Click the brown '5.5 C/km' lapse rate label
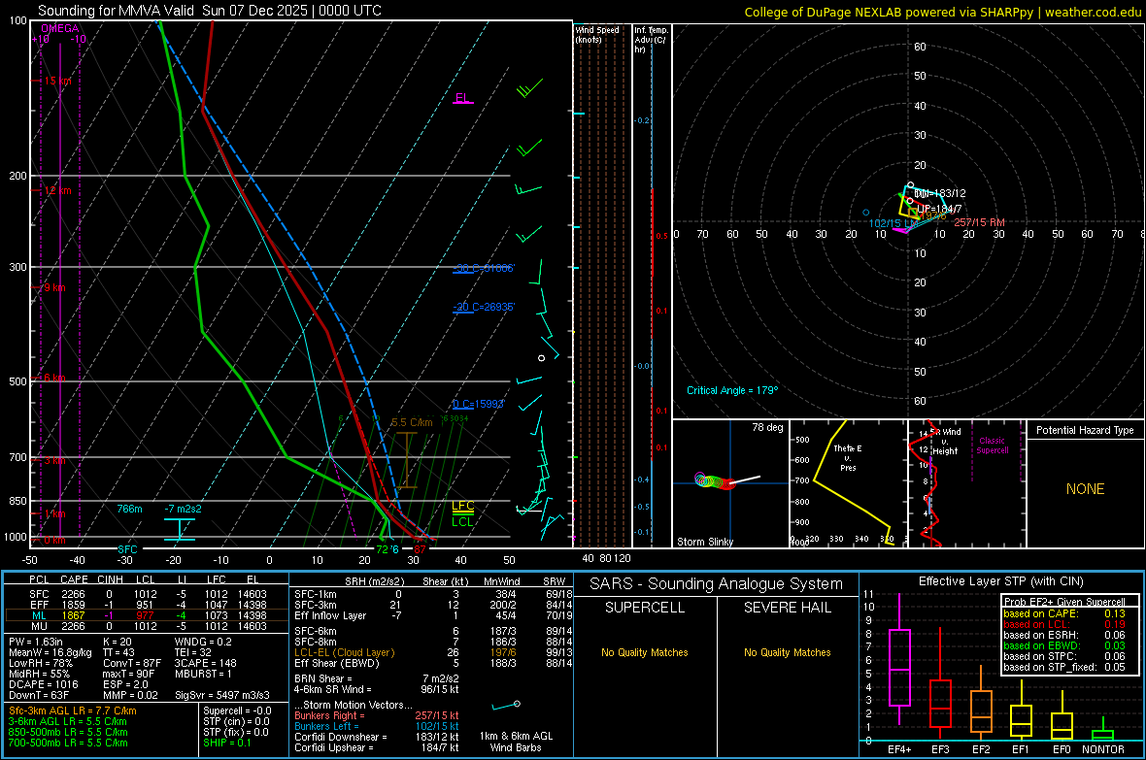This screenshot has width=1146, height=760. [412, 422]
